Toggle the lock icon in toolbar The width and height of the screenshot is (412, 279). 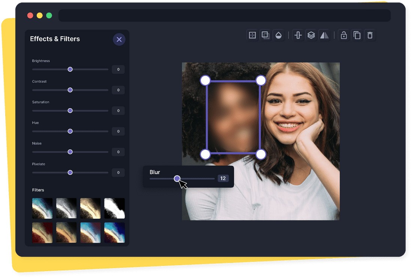tap(344, 35)
